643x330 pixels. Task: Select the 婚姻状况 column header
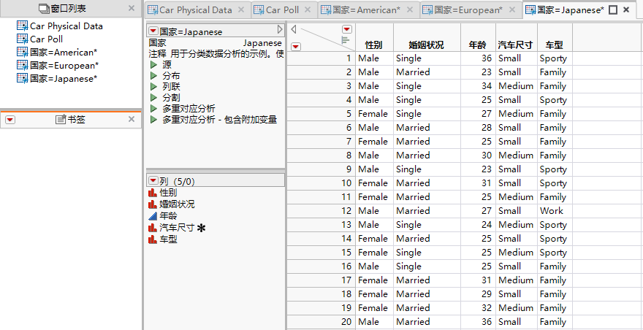point(427,45)
